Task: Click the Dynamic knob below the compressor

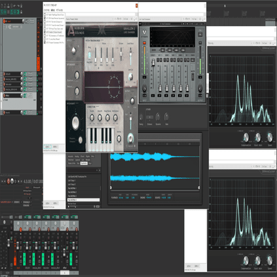Action: (x=158, y=117)
